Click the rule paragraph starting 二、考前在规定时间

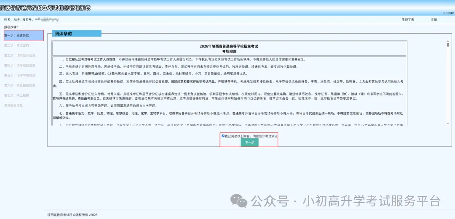click(179, 67)
